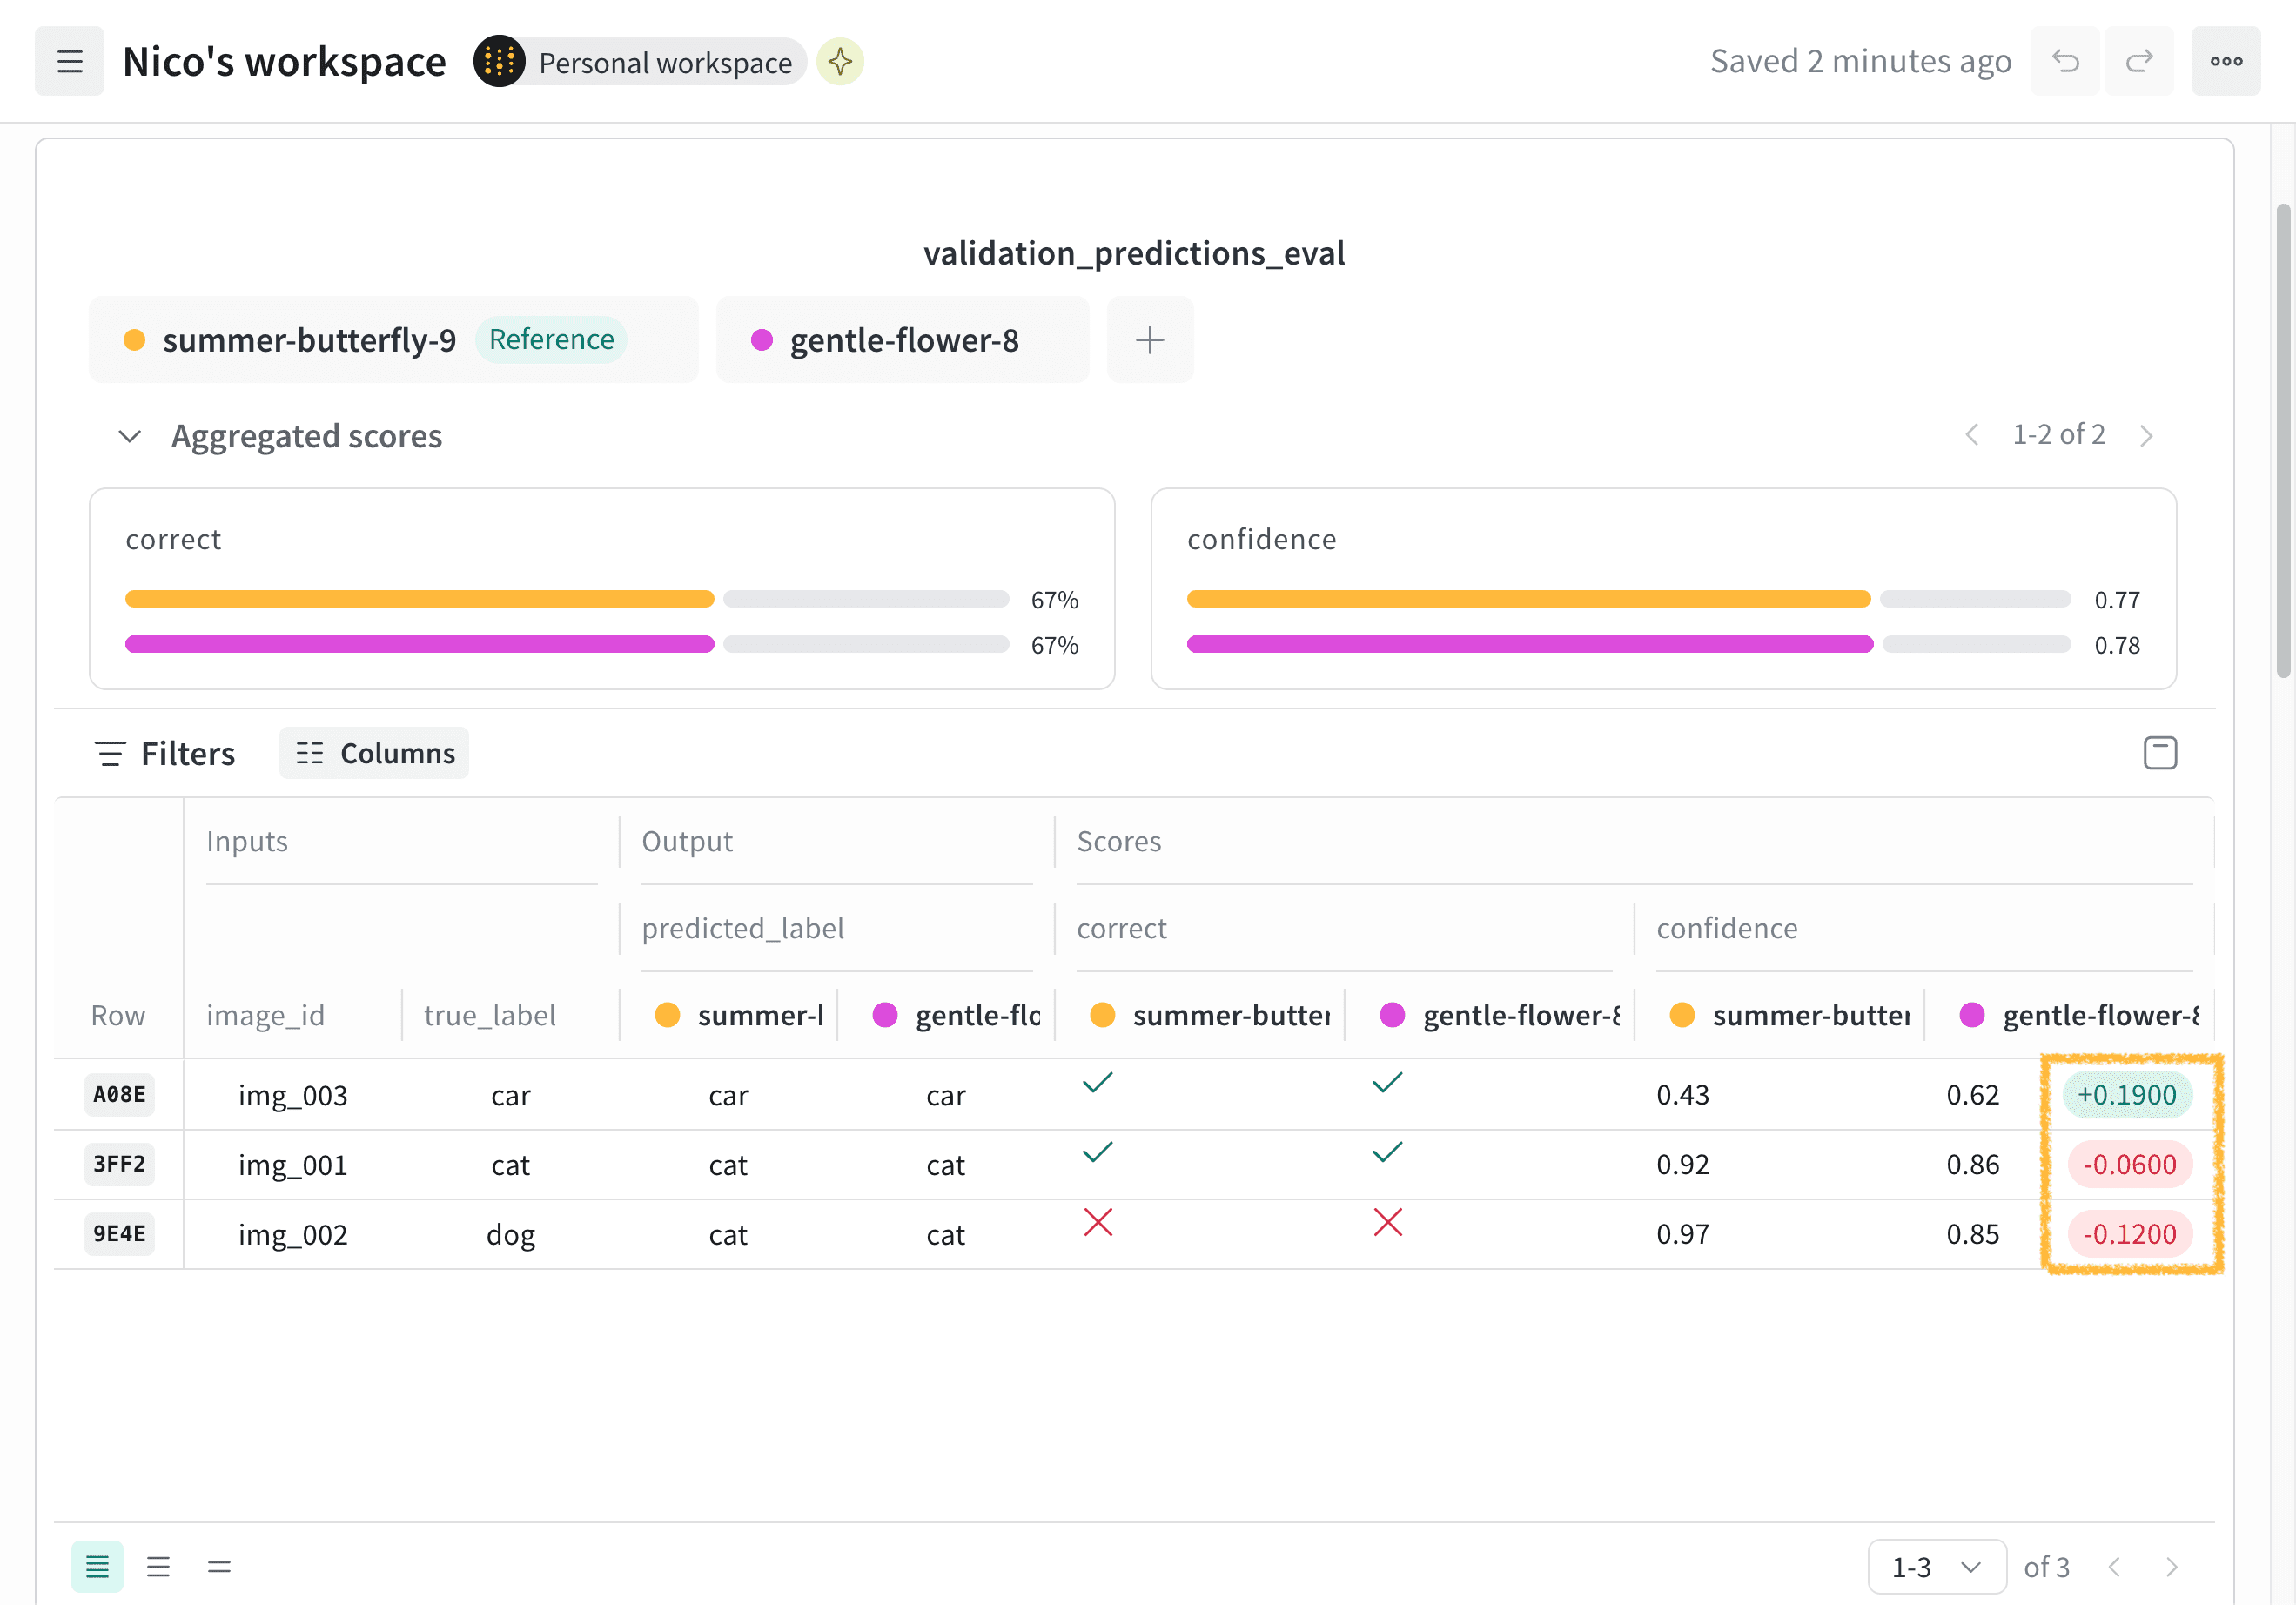The height and width of the screenshot is (1605, 2296).
Task: Click the +0.1900 confidence delta badge
Action: pos(2127,1094)
